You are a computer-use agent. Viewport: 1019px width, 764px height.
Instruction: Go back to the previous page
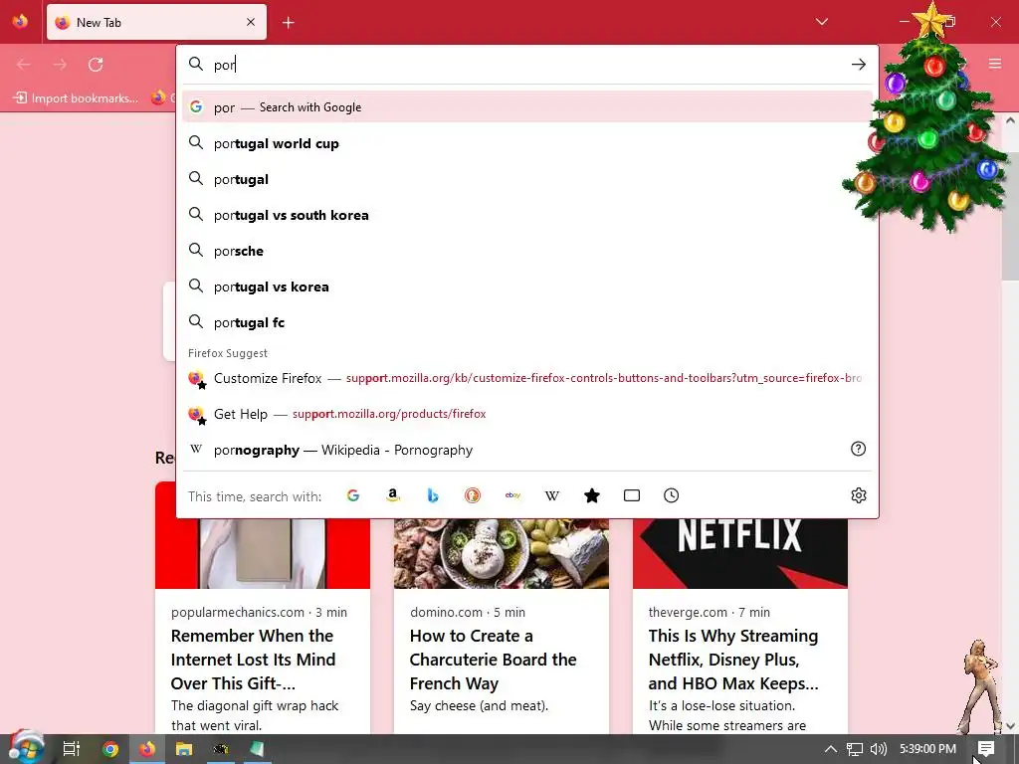click(24, 65)
